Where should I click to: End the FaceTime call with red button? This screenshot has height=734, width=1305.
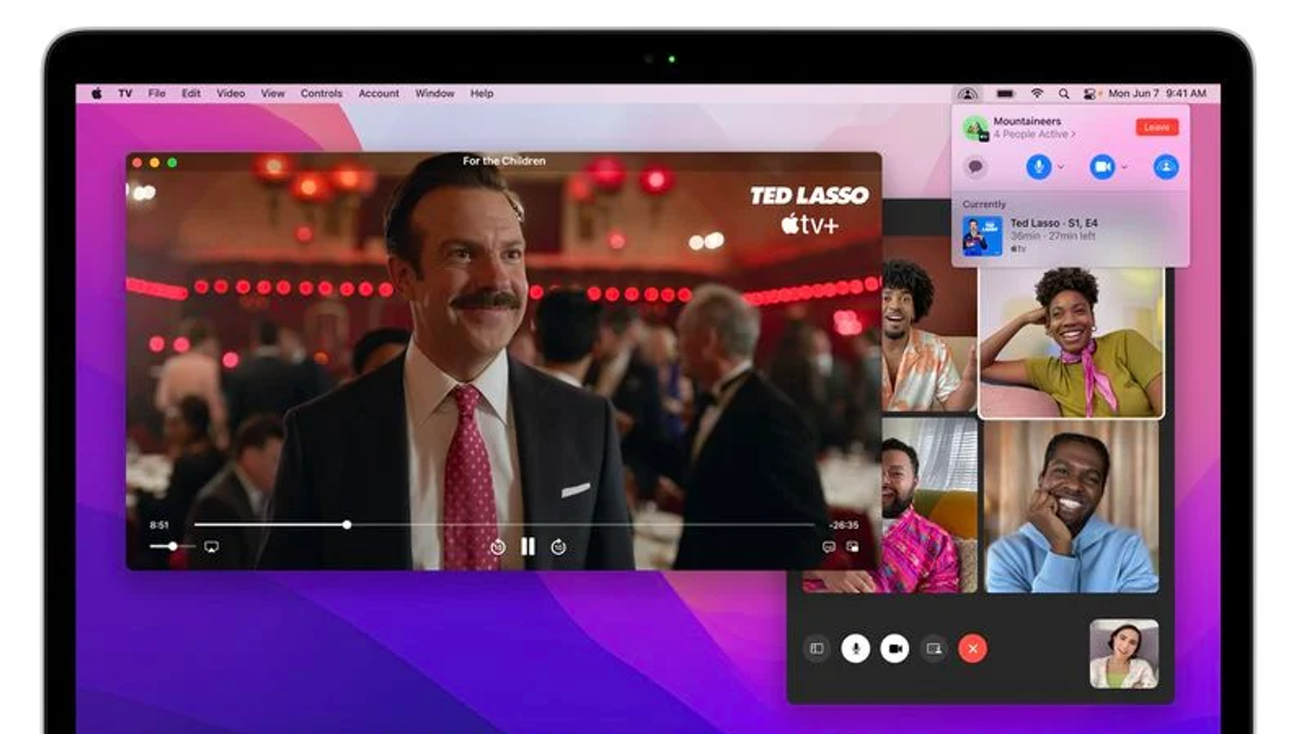click(x=973, y=648)
